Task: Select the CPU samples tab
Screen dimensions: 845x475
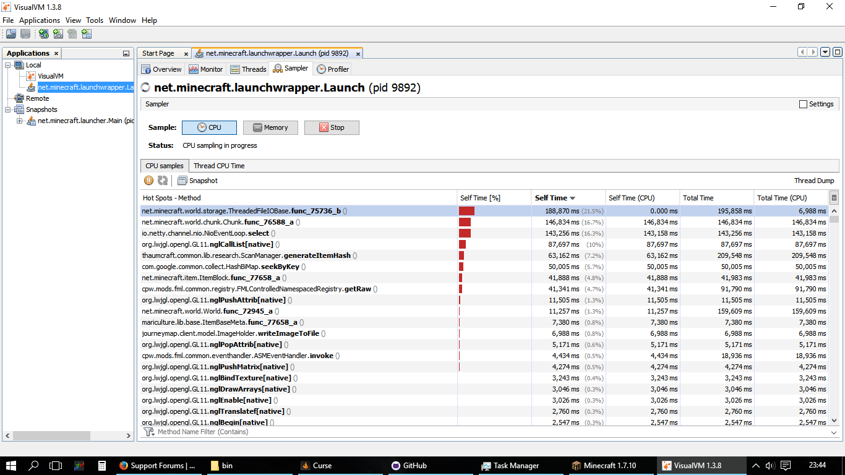Action: coord(165,166)
